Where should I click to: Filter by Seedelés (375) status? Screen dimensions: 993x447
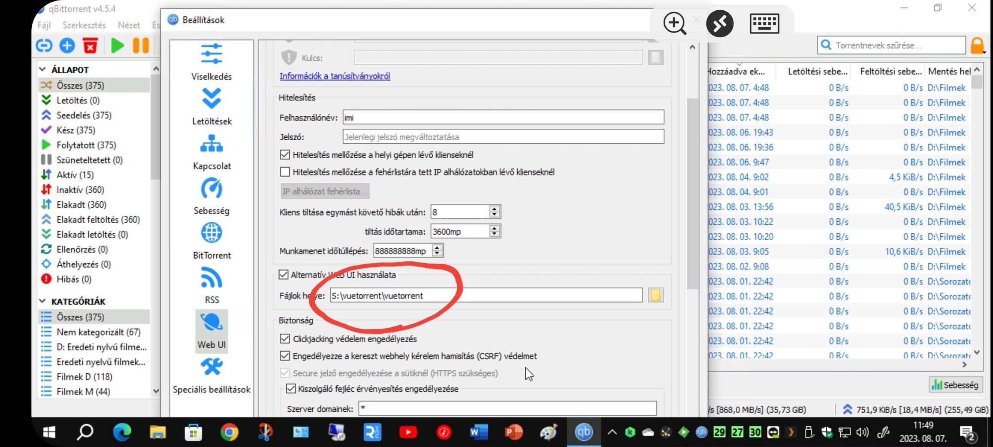[x=84, y=115]
